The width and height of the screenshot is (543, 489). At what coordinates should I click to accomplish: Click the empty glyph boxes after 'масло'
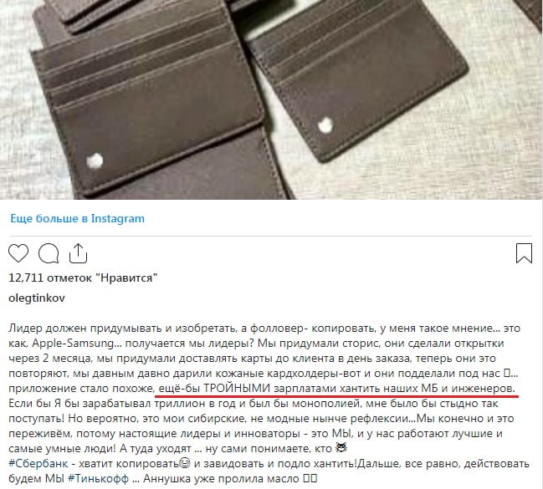310,479
